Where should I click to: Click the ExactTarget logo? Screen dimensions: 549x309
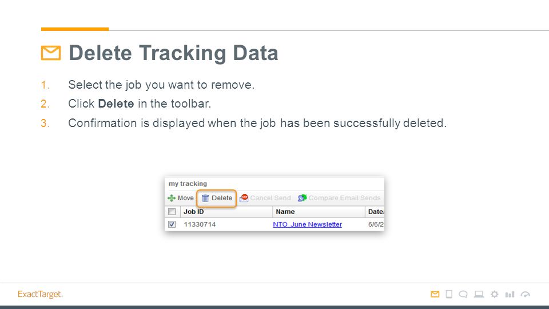point(40,294)
